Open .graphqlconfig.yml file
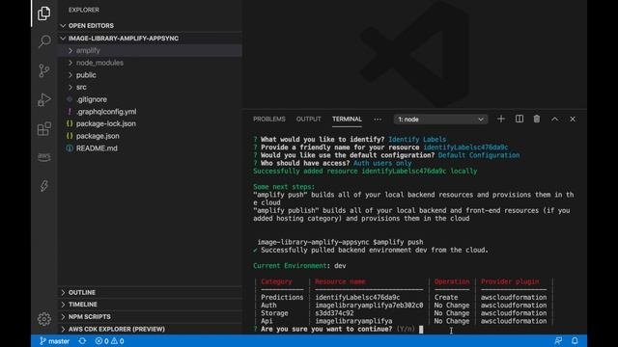Screen dimensions: 618x347 coord(150,112)
